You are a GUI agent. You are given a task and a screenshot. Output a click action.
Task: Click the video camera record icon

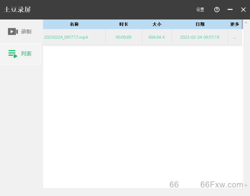point(13,32)
